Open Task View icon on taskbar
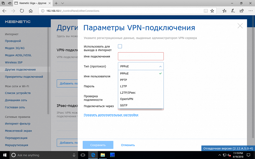Screen dimensions: 255x159 click(x=83, y=155)
